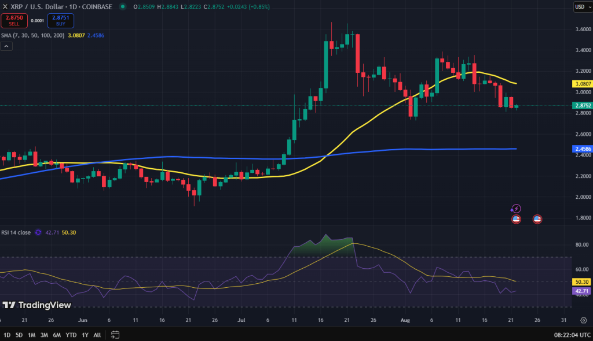Remove the XRP symbol via the X icon

6,7
